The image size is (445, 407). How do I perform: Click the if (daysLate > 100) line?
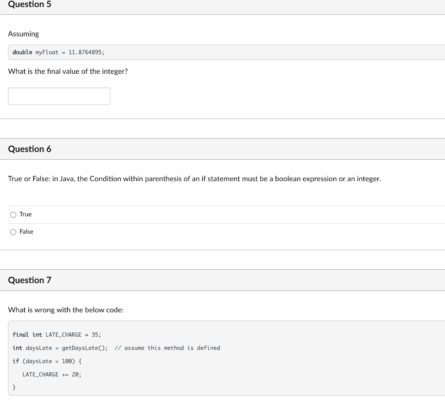point(48,361)
